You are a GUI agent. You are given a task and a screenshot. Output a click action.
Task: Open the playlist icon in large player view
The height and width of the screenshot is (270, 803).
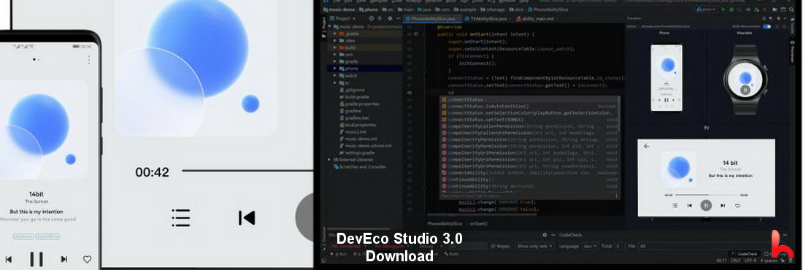point(181,217)
